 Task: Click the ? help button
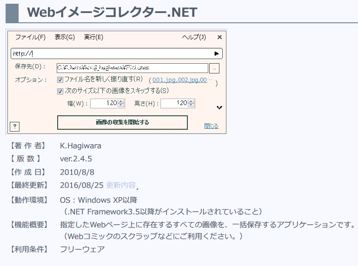pos(14,126)
